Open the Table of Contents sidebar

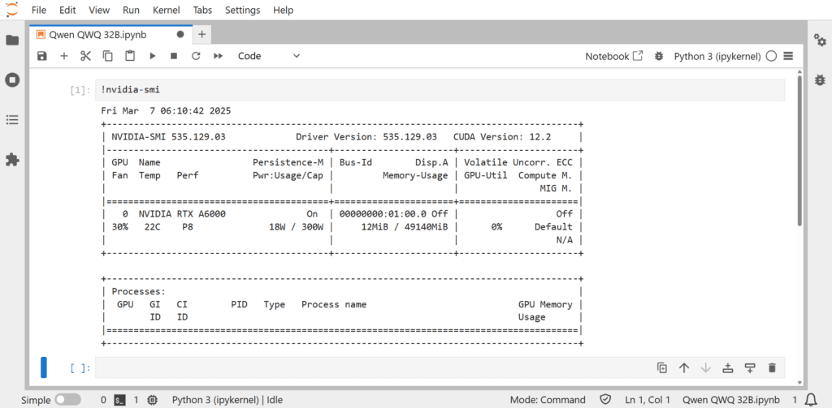[12, 119]
